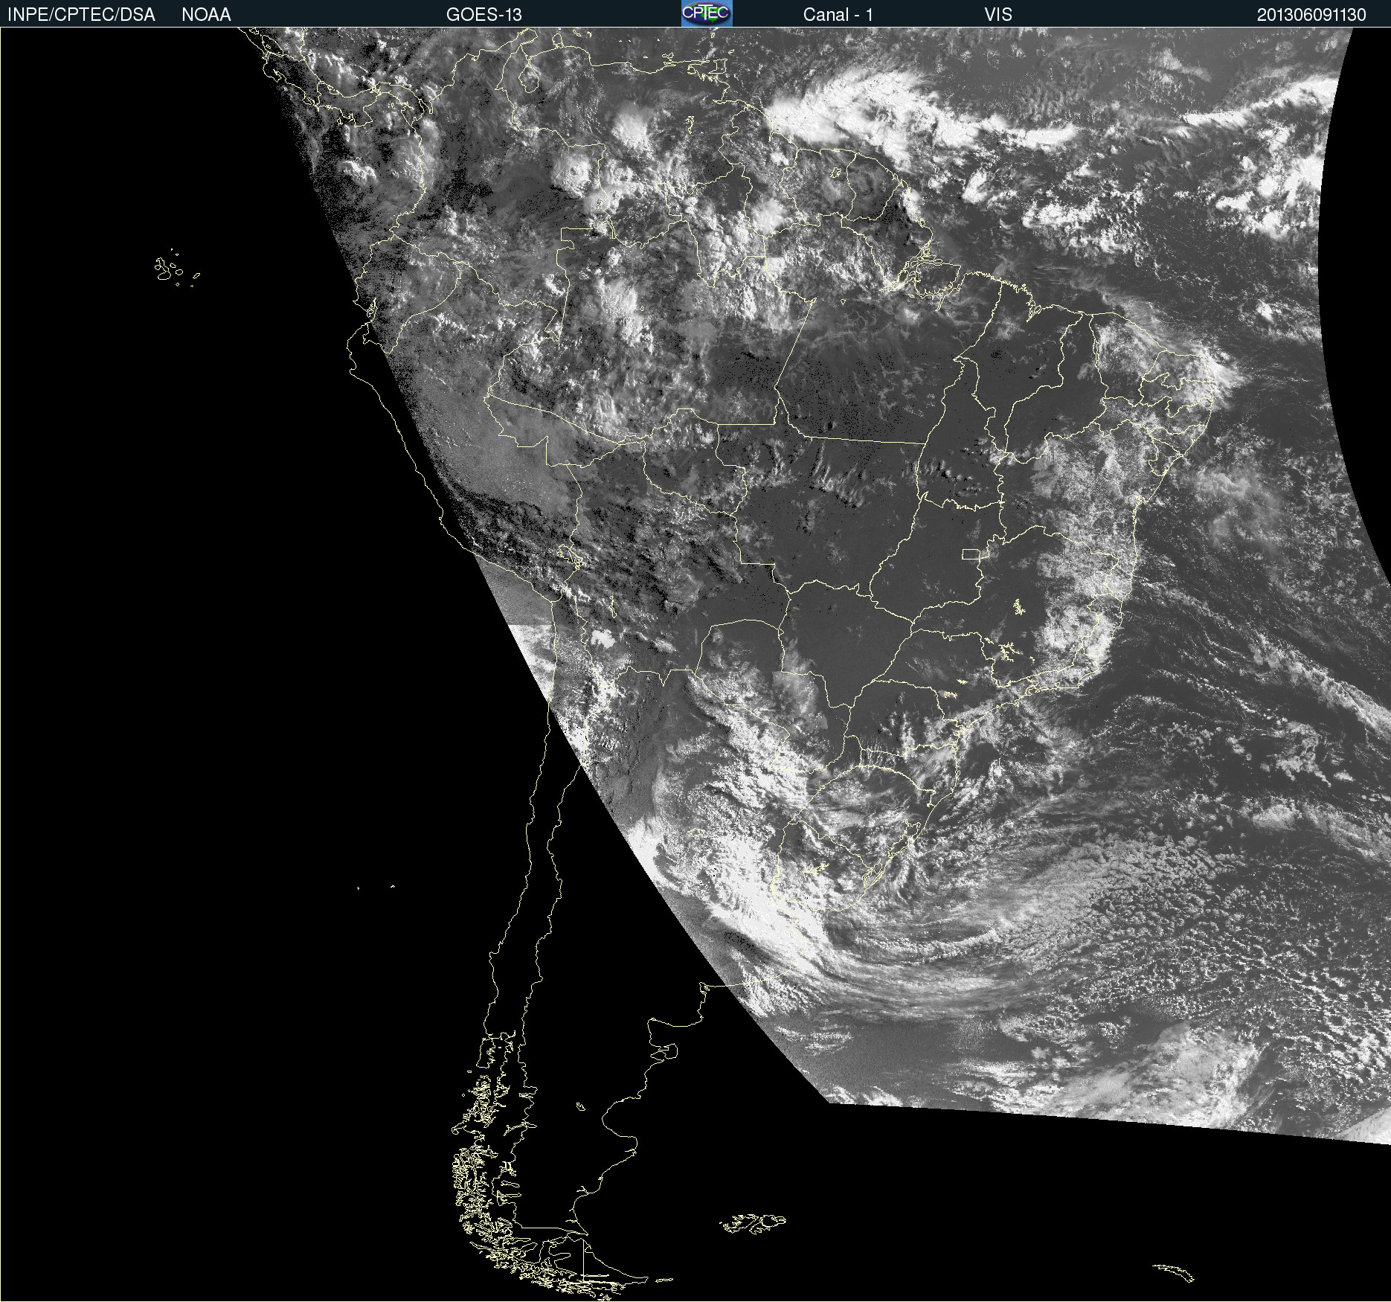The image size is (1391, 1302).
Task: Click the INPE/CPTEC/DSA header label
Action: [81, 15]
